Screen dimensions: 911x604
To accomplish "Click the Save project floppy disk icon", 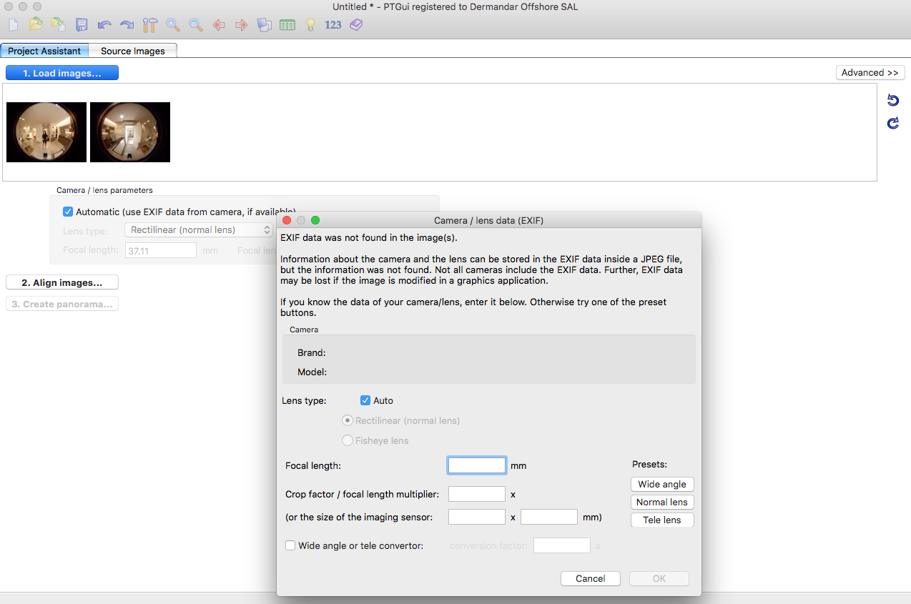I will tap(82, 25).
